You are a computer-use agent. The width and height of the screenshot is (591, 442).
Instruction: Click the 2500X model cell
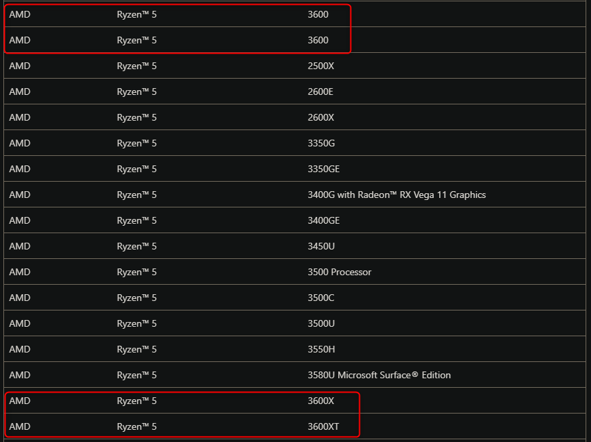(x=321, y=66)
